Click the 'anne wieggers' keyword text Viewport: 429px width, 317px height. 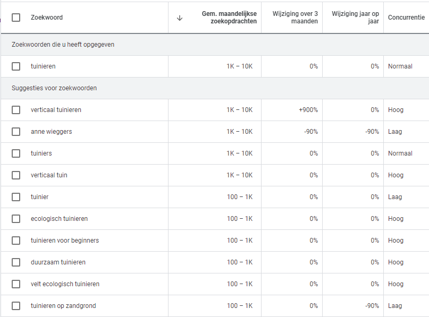pyautogui.click(x=51, y=132)
